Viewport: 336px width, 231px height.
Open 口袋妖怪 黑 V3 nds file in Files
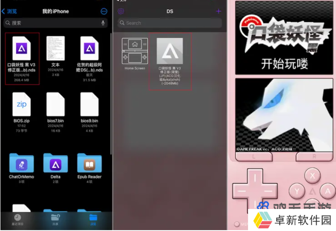(22, 48)
